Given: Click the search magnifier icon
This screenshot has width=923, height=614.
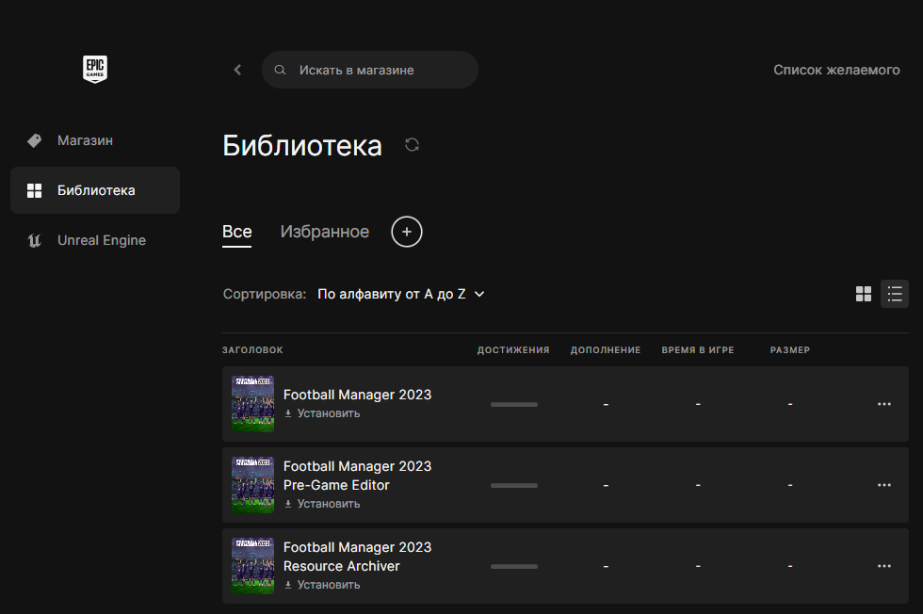Looking at the screenshot, I should tap(281, 70).
